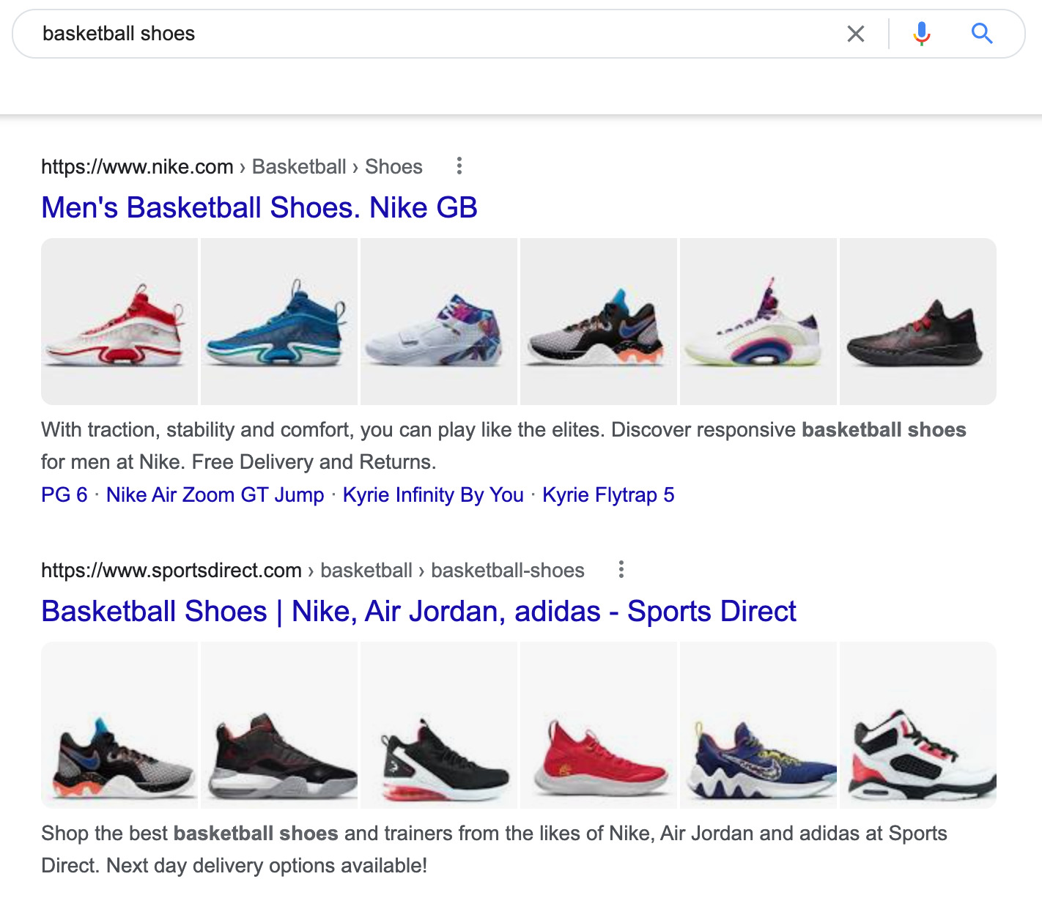Visit the Kyrie Infinity By You sitelink
Image resolution: width=1042 pixels, height=901 pixels.
[x=433, y=495]
